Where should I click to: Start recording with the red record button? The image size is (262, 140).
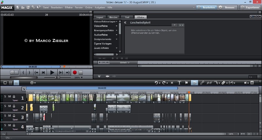tap(75, 72)
